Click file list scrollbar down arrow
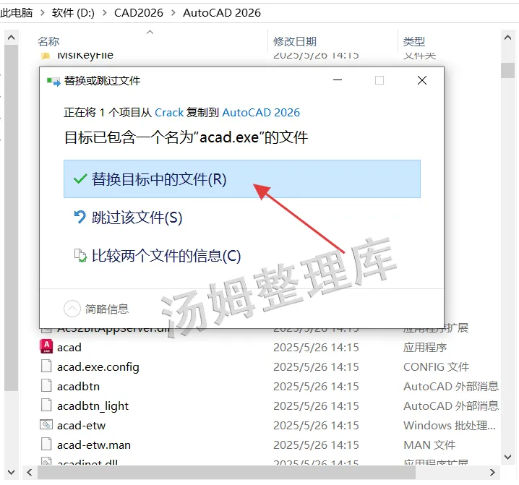 507,457
